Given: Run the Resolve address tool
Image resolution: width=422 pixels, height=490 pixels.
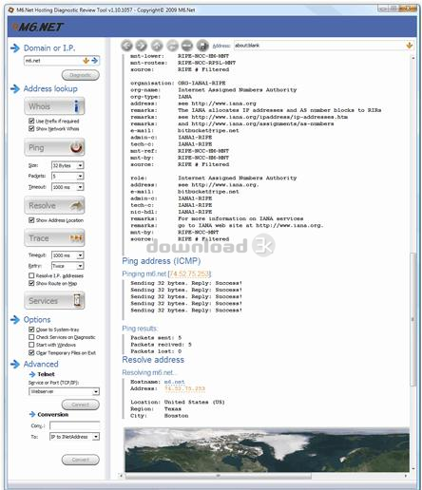Looking at the screenshot, I should click(54, 205).
